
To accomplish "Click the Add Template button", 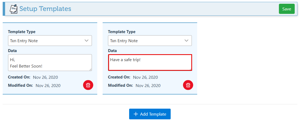I will (150, 114).
